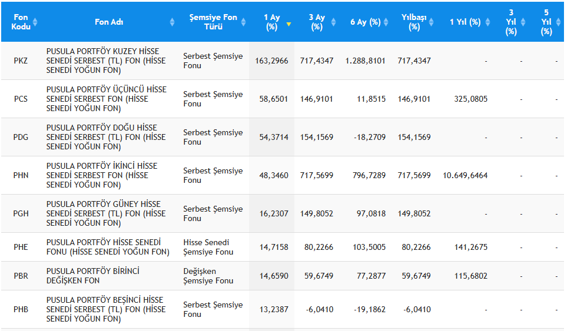Select fund code PBR
The width and height of the screenshot is (574, 331).
tap(21, 276)
